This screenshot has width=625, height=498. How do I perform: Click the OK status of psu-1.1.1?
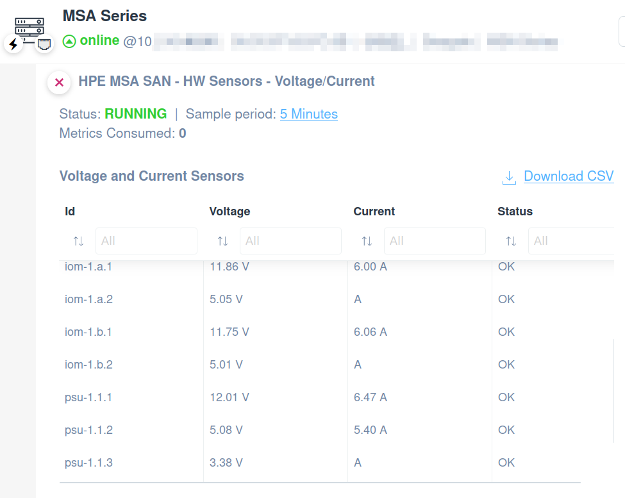tap(506, 397)
